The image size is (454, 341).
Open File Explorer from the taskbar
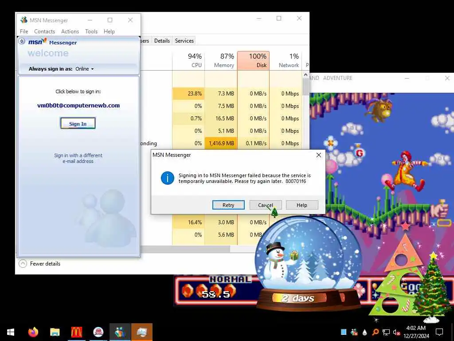click(x=55, y=332)
